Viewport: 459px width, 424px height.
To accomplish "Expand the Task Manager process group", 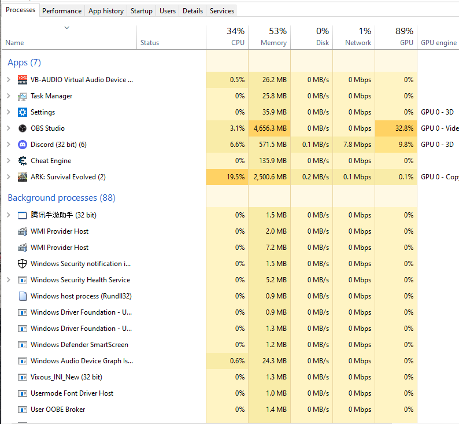I will 9,96.
